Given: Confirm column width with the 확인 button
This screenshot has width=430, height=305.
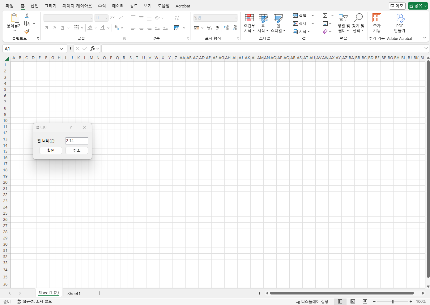Looking at the screenshot, I should (x=51, y=150).
